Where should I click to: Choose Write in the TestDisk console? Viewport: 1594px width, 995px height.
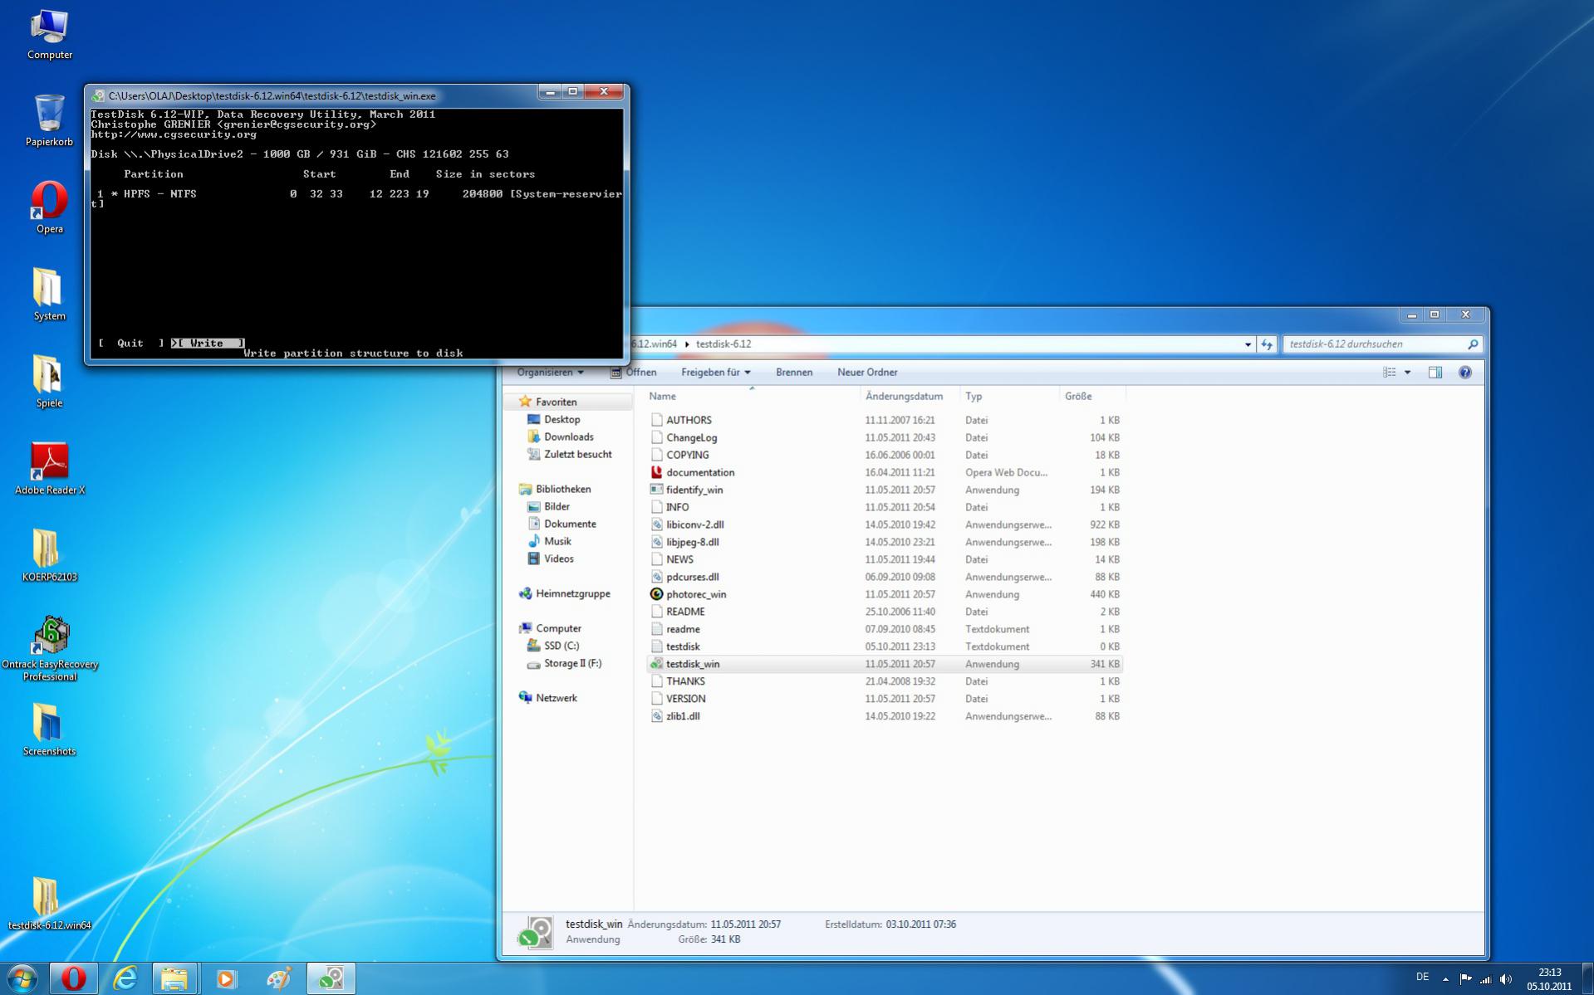pyautogui.click(x=208, y=344)
